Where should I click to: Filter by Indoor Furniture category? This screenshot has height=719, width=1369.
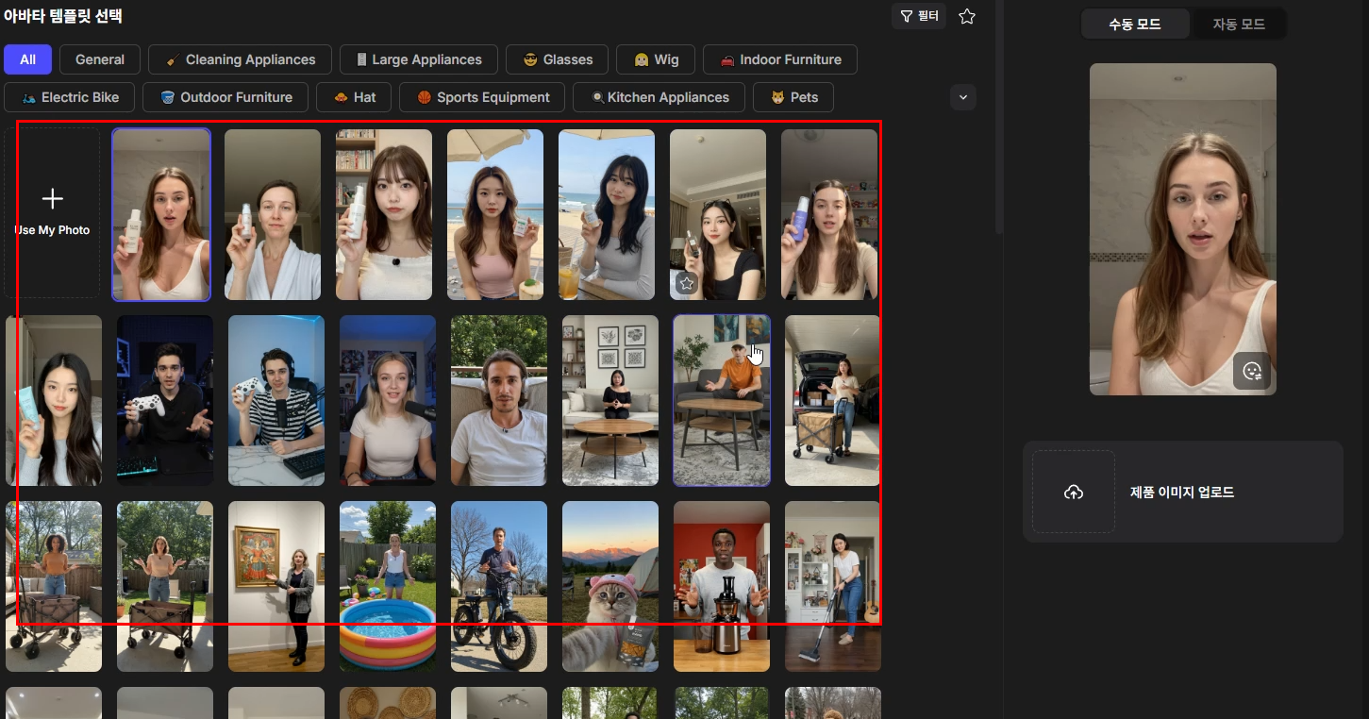click(x=780, y=59)
